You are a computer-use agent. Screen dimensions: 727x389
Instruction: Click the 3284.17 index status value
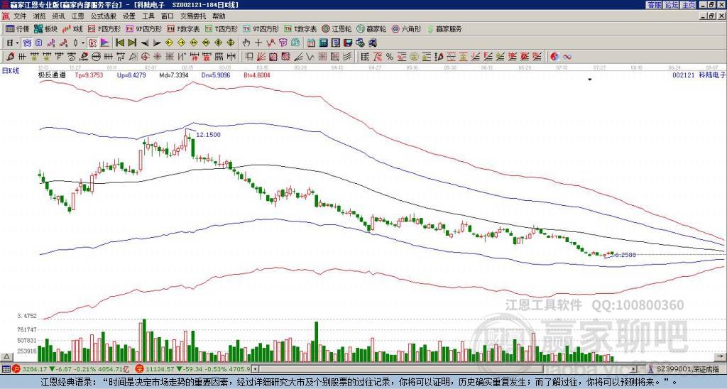point(35,370)
